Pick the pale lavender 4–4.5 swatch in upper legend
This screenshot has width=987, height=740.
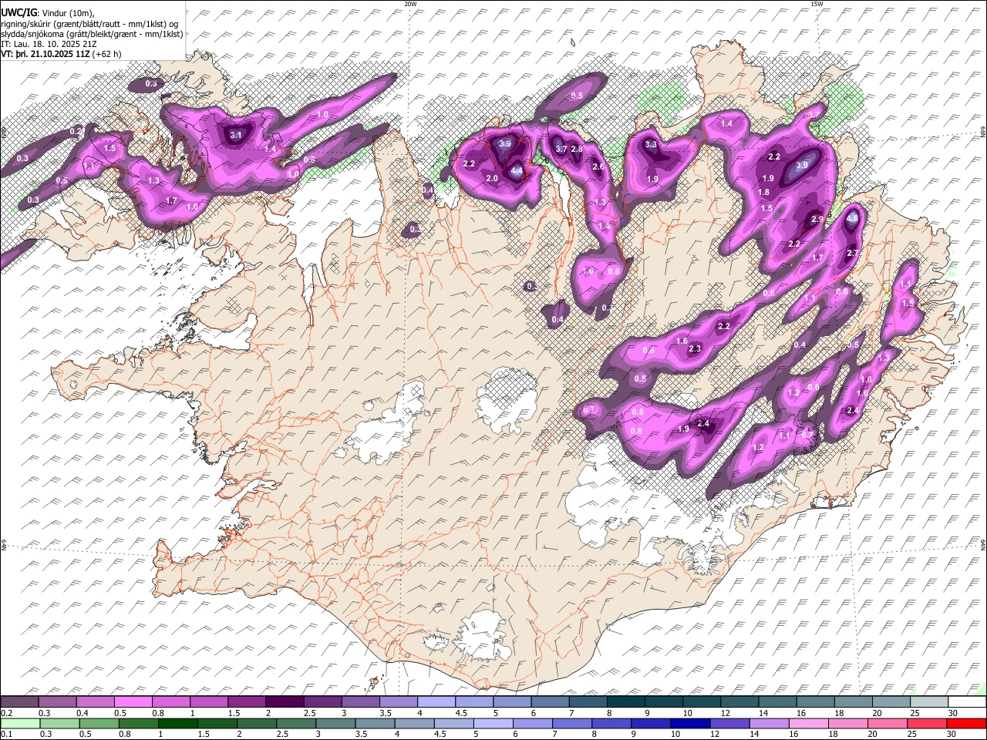click(x=436, y=701)
